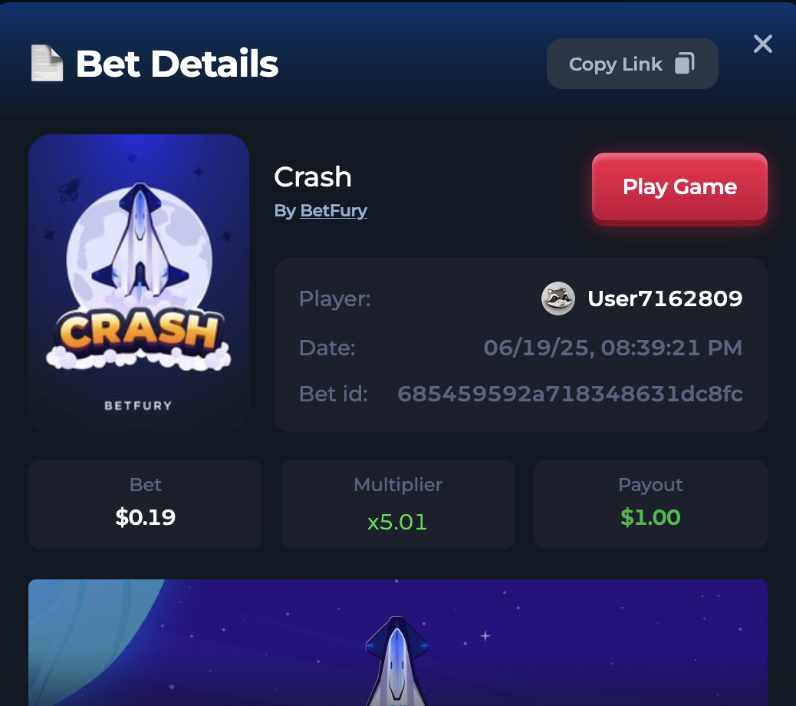796x706 pixels.
Task: Click the bet id hash text
Action: (570, 394)
